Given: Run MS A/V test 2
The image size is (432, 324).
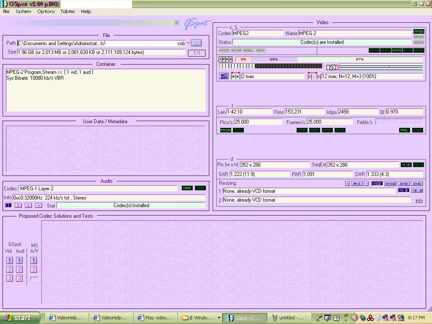Looking at the screenshot, I should tap(34, 269).
